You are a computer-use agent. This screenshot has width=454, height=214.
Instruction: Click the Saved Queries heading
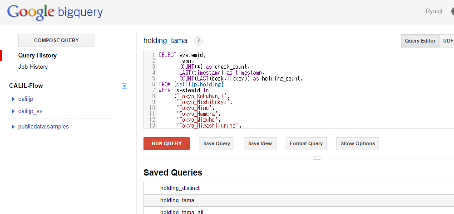[x=173, y=172]
